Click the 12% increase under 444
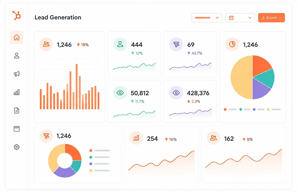This screenshot has width=297, height=192. pos(137,53)
